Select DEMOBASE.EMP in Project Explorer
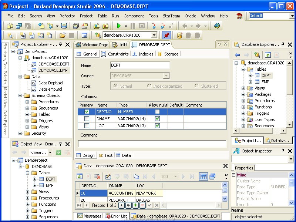The image size is (296, 222). [53, 70]
